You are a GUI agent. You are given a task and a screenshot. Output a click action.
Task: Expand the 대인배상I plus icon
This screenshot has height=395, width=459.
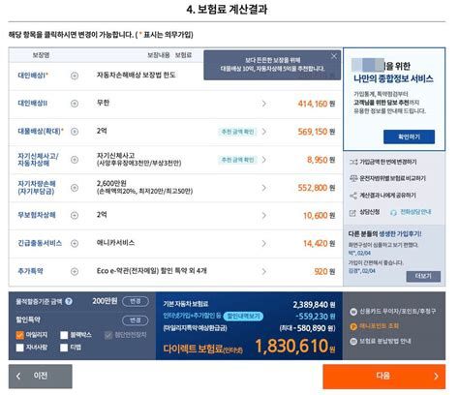point(75,76)
